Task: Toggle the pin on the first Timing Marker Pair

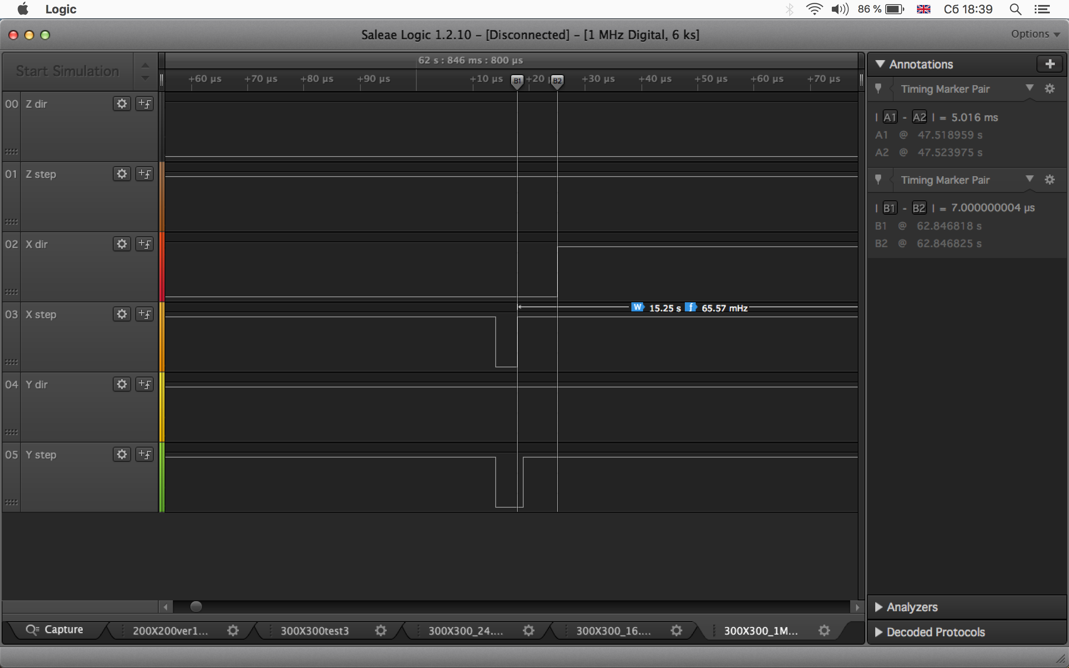Action: (x=879, y=89)
